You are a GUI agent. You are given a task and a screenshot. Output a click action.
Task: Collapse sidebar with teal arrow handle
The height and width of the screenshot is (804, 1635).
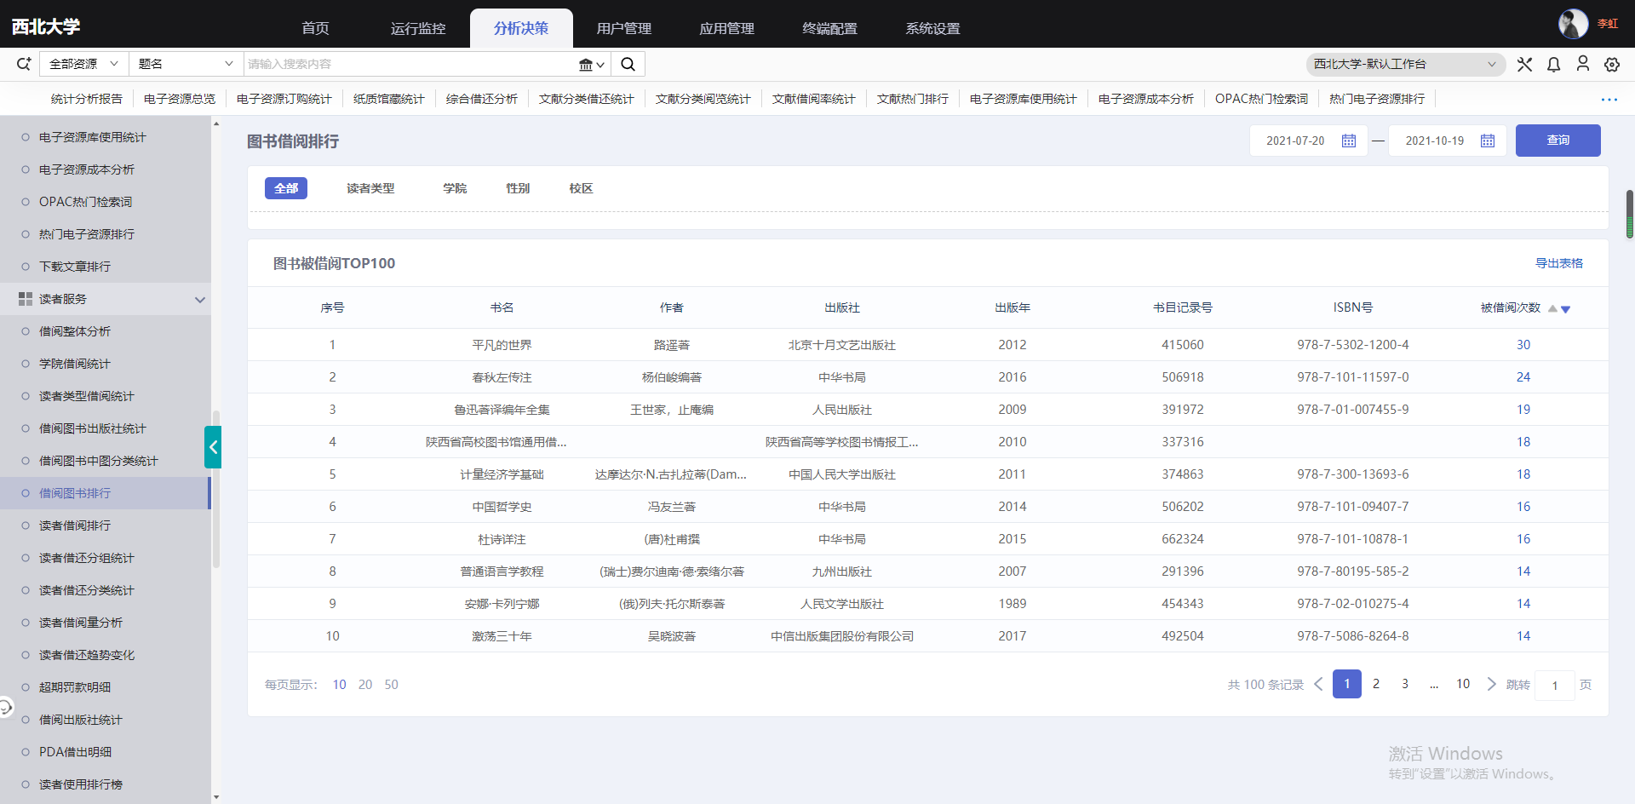click(x=213, y=447)
